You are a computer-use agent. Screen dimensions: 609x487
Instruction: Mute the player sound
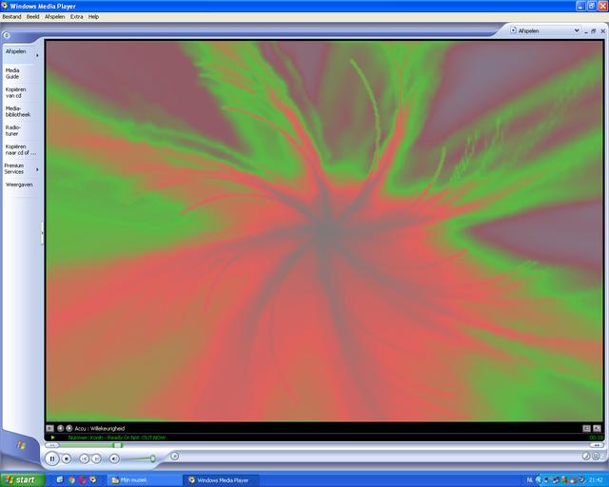coord(114,458)
